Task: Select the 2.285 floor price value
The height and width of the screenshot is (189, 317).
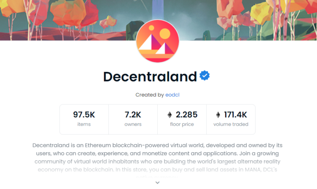Action: tap(187, 115)
